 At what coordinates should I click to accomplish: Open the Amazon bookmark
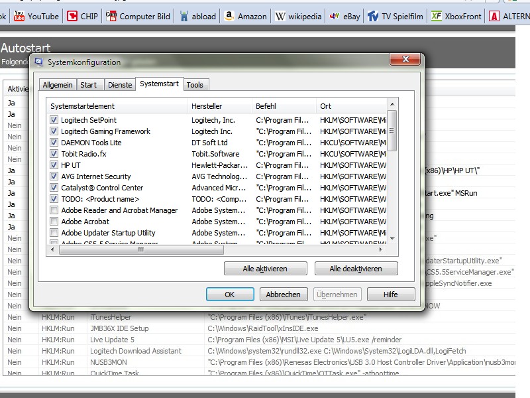click(245, 16)
